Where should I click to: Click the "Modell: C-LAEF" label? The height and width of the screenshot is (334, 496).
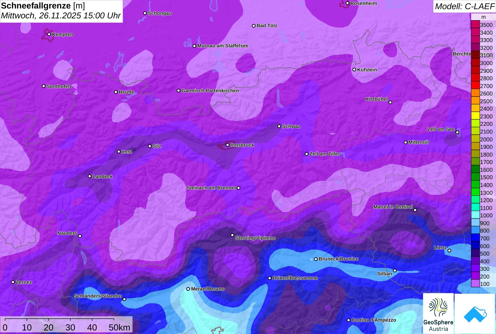[x=464, y=6]
